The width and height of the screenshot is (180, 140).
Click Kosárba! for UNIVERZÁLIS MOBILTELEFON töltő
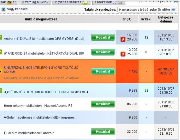tap(103, 71)
